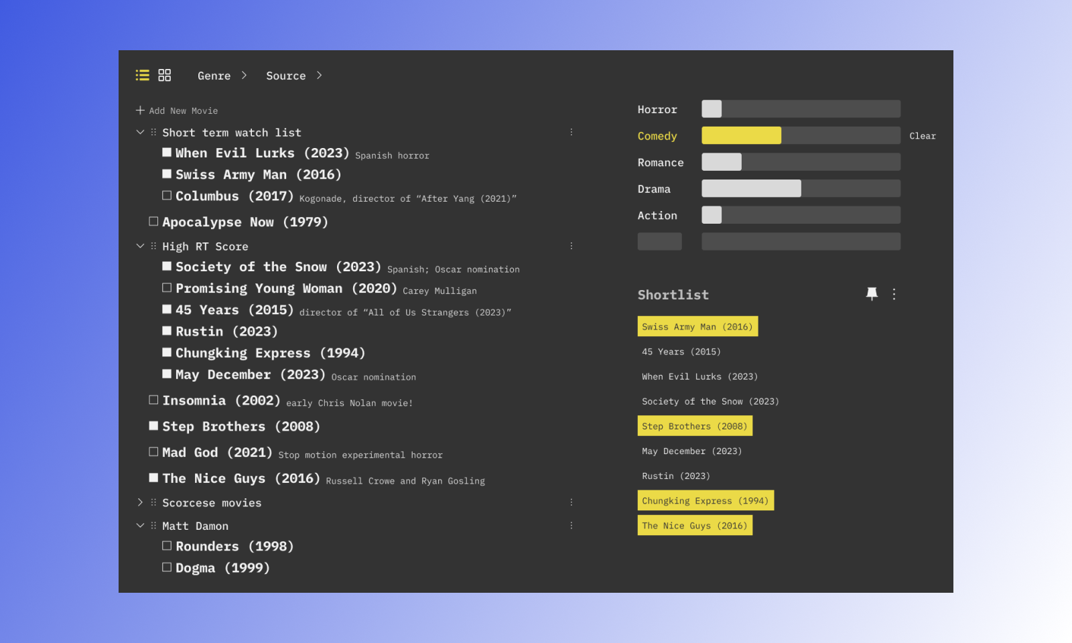Uncheck The Nice Guys (2016) checkbox

pyautogui.click(x=153, y=478)
